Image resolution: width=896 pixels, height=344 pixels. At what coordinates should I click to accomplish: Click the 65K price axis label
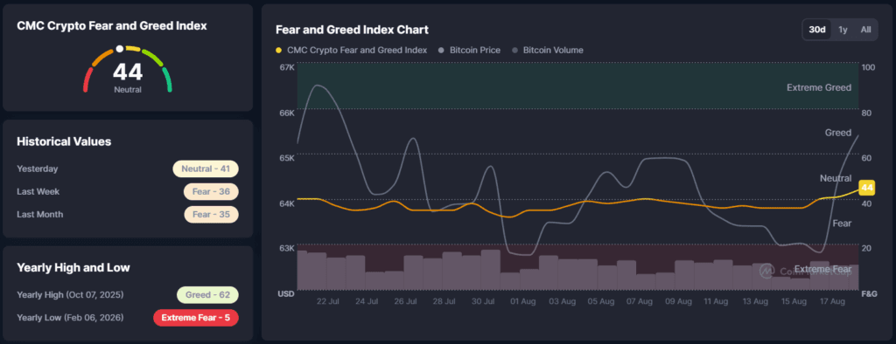tap(286, 157)
